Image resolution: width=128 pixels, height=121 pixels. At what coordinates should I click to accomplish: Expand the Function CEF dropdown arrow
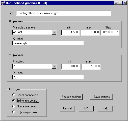pyautogui.click(x=54, y=66)
